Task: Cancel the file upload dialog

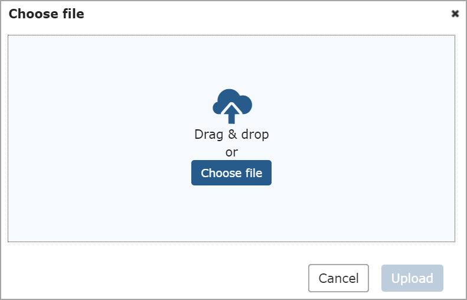Action: click(x=338, y=278)
